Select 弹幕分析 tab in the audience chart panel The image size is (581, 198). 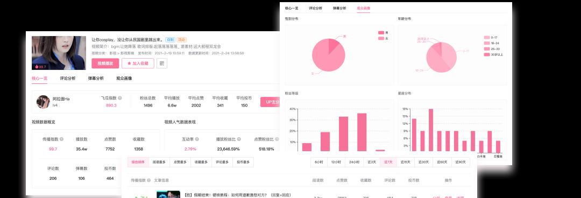(339, 8)
